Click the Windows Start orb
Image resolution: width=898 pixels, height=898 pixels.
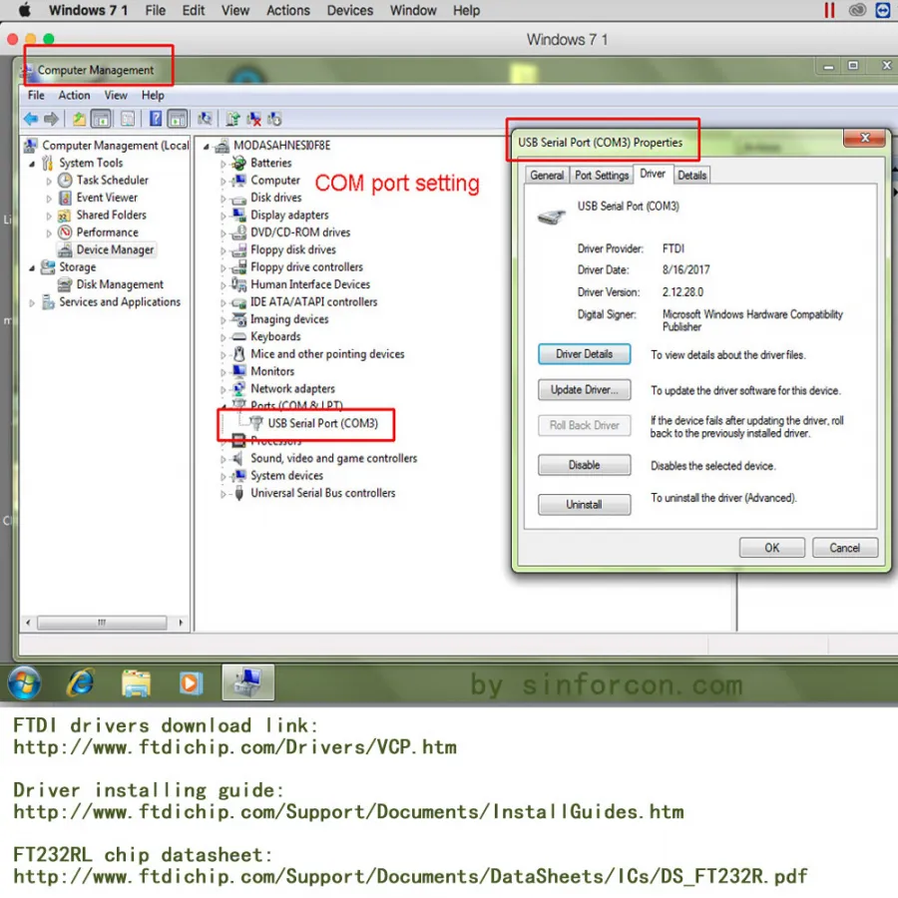24,682
